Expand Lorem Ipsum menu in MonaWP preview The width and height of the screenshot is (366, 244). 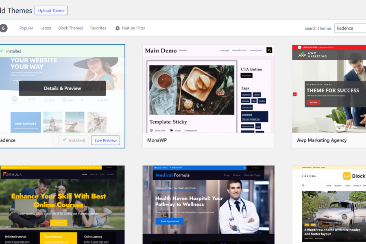click(x=257, y=50)
